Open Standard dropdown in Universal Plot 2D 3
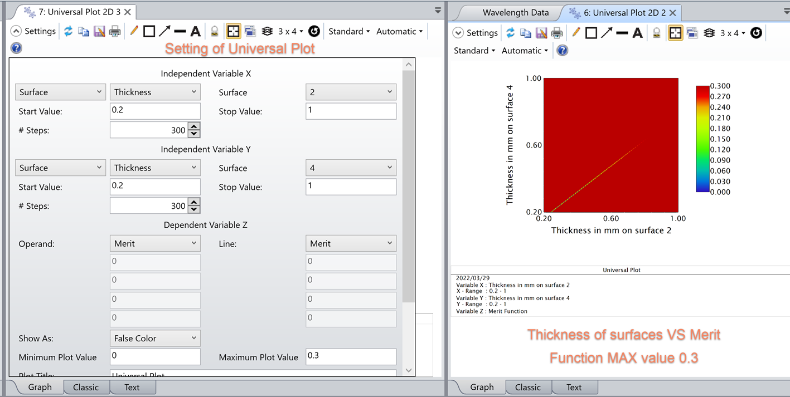 pos(349,31)
